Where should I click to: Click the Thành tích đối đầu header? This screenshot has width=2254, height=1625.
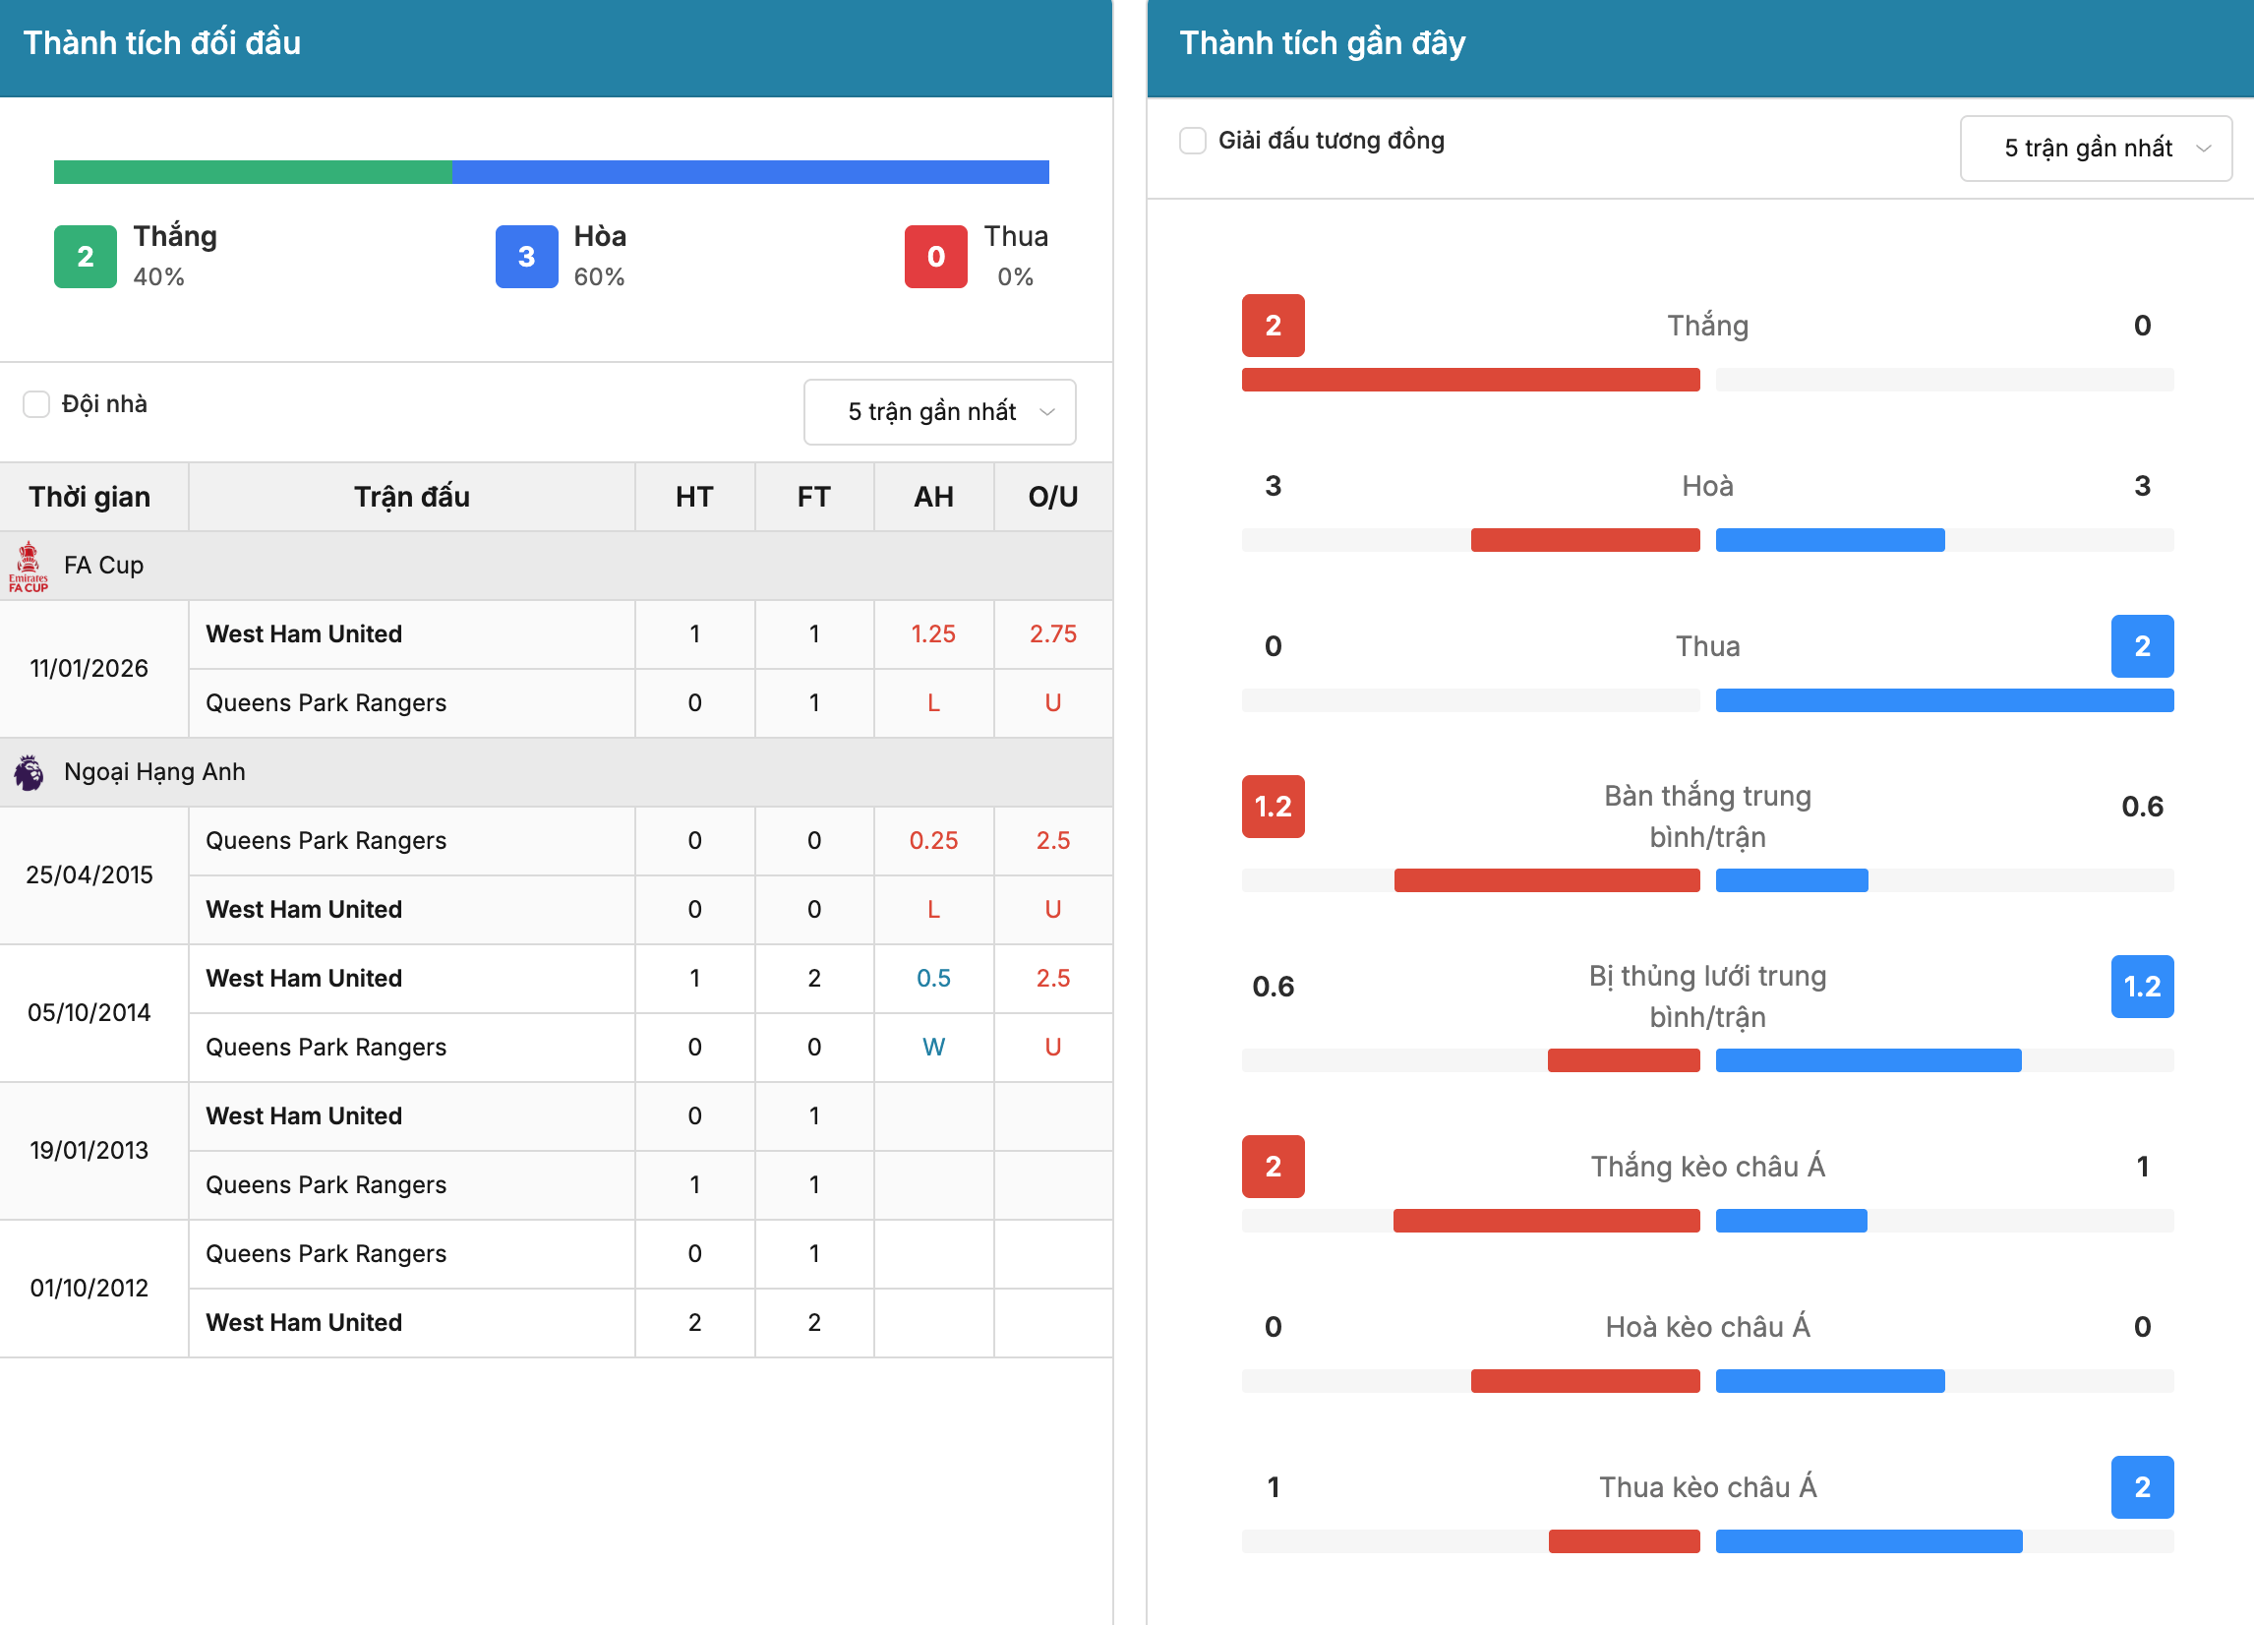pyautogui.click(x=162, y=42)
